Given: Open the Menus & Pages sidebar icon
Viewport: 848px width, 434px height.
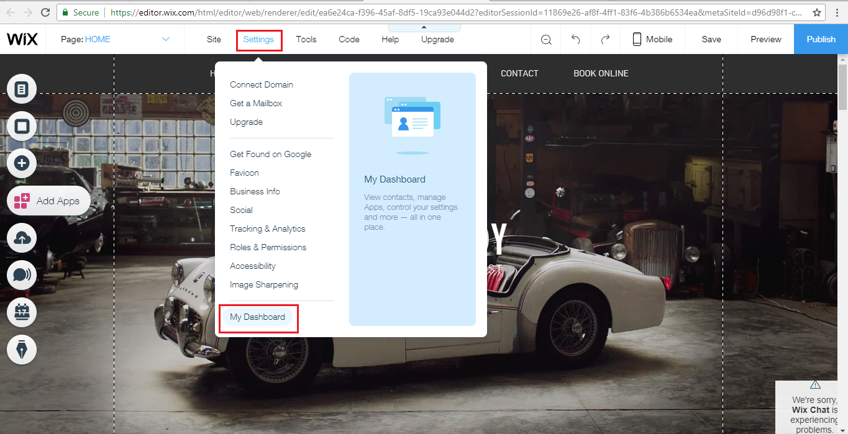Looking at the screenshot, I should (22, 89).
